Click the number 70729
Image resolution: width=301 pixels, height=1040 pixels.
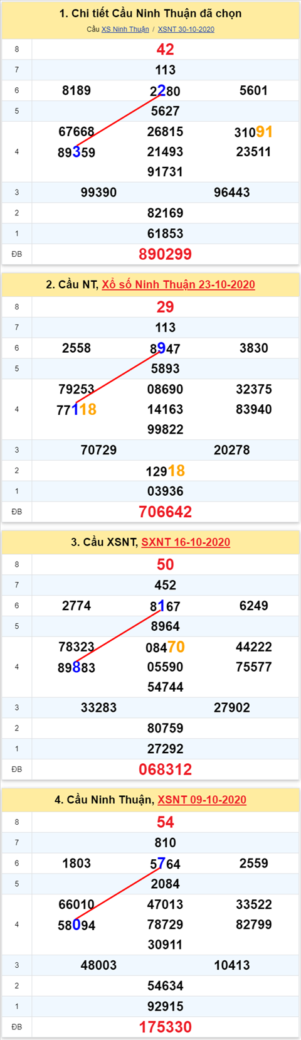(99, 450)
